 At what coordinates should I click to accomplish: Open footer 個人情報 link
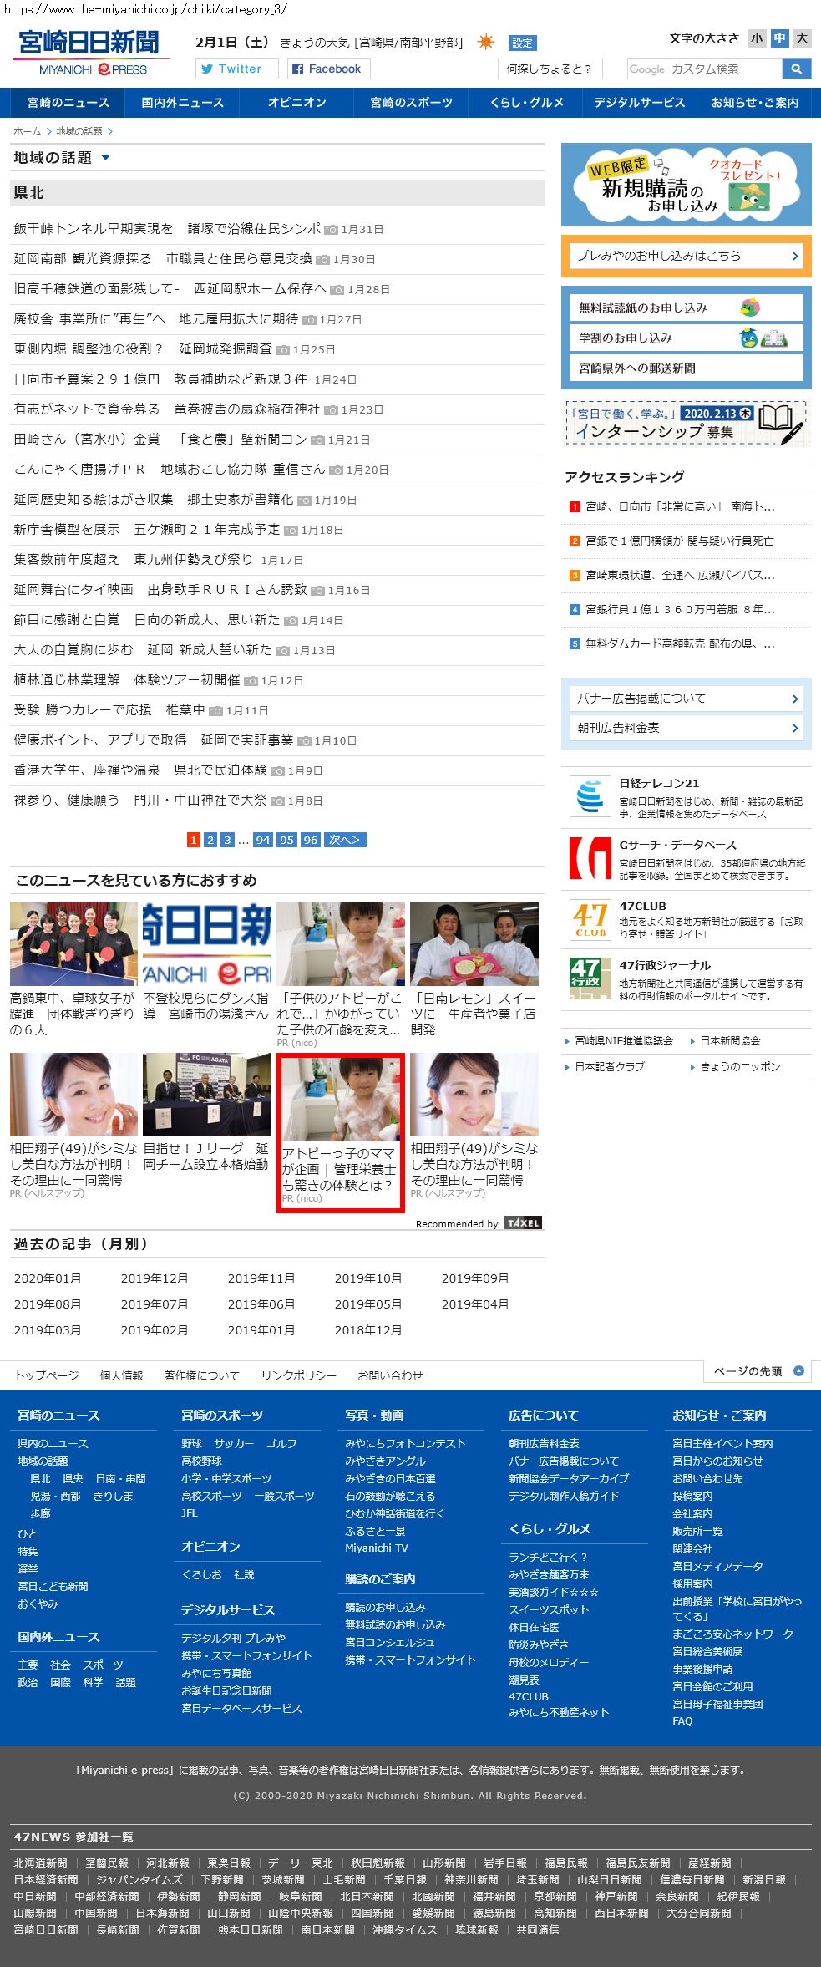121,1375
